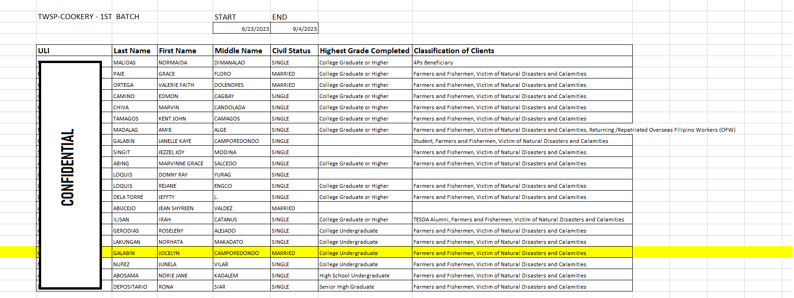
Task: Select last name ABING cell
Action: tap(135, 163)
